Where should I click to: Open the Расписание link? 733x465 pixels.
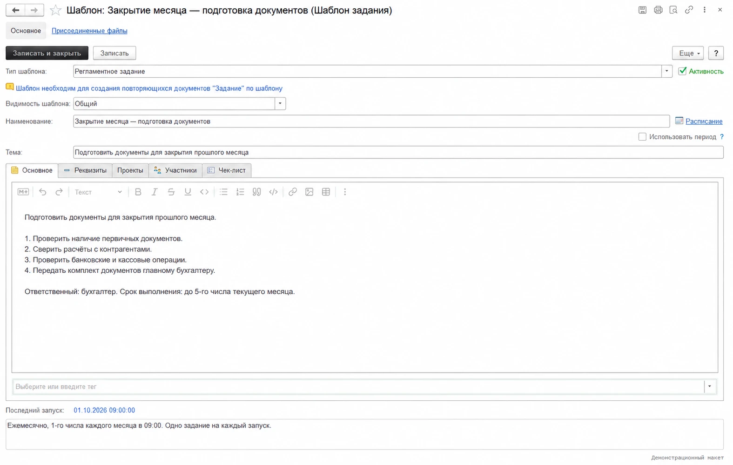[704, 121]
